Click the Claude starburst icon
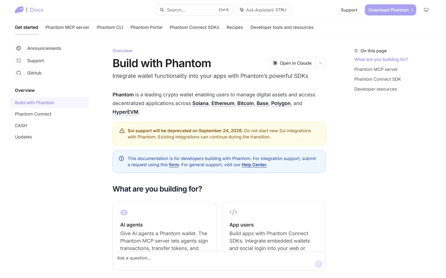Image resolution: width=446 pixels, height=278 pixels. 275,63
